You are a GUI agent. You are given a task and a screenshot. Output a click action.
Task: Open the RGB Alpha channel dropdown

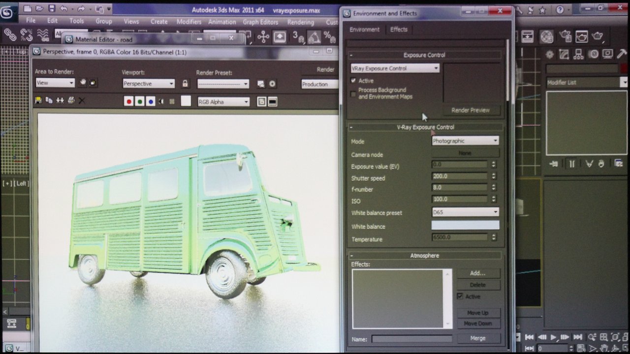(223, 102)
